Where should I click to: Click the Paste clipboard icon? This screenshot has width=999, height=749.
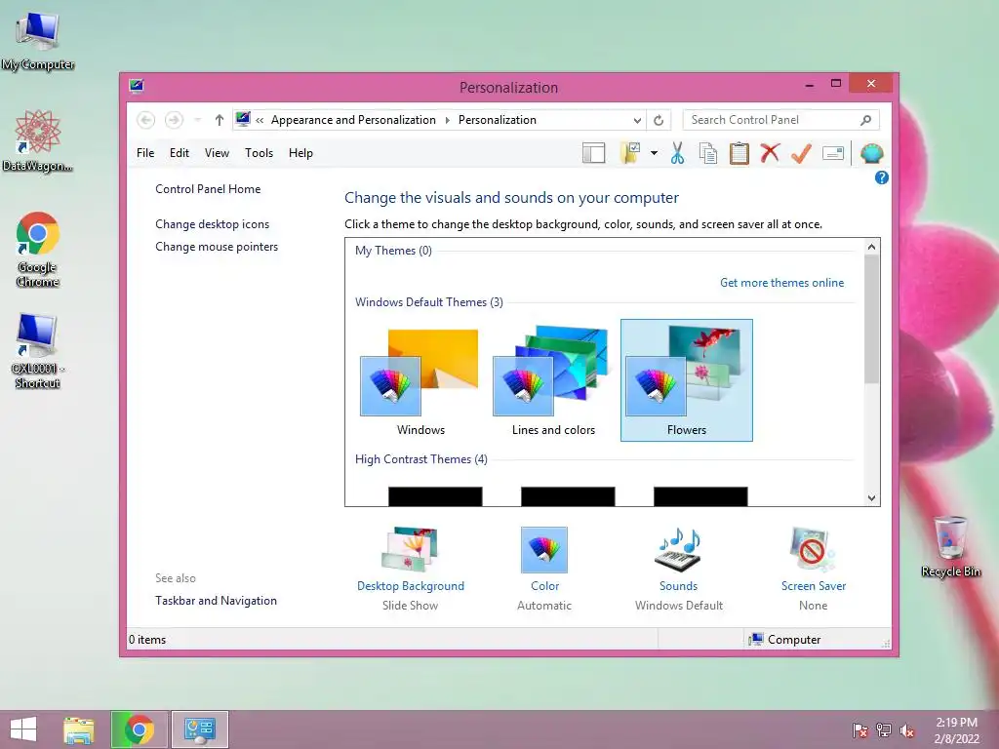[x=739, y=153]
